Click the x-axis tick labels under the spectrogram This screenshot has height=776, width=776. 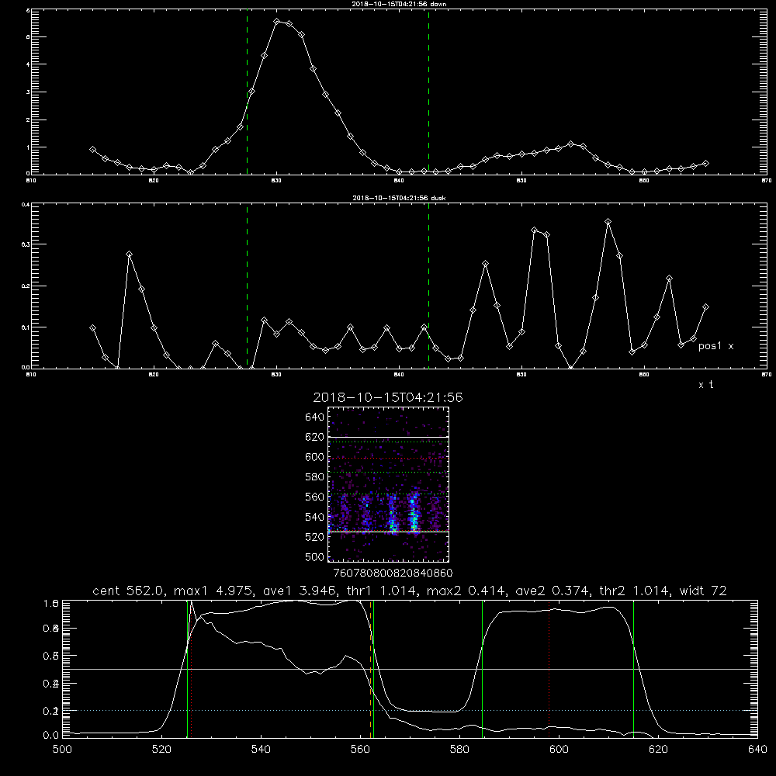[393, 573]
